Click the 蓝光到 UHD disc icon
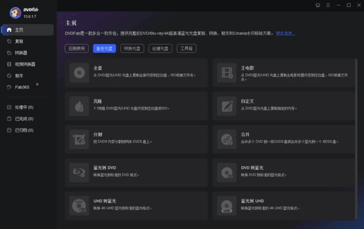Screen dimensions: 364x229 [227, 206]
